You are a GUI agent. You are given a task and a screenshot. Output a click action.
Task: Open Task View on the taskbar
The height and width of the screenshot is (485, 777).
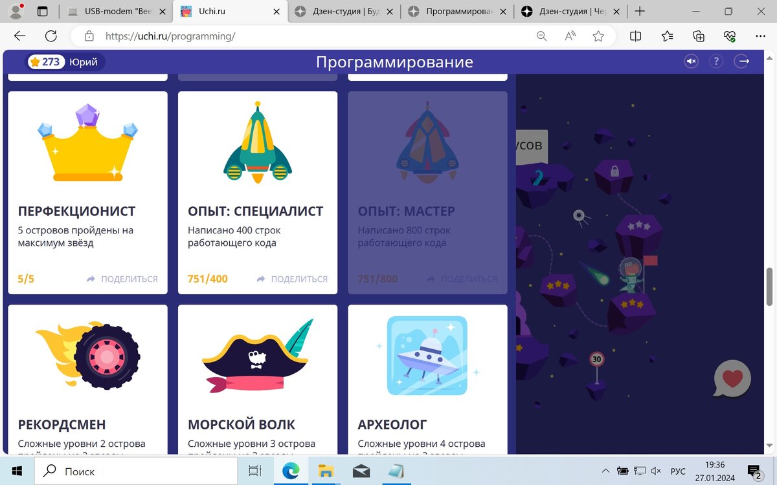tap(255, 471)
